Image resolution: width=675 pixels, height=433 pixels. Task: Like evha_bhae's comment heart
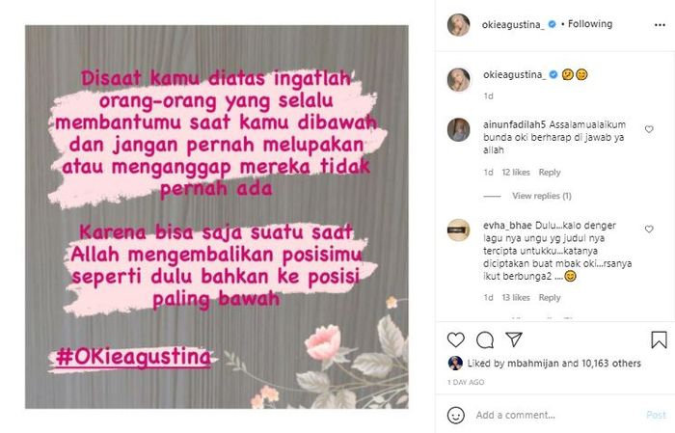649,230
